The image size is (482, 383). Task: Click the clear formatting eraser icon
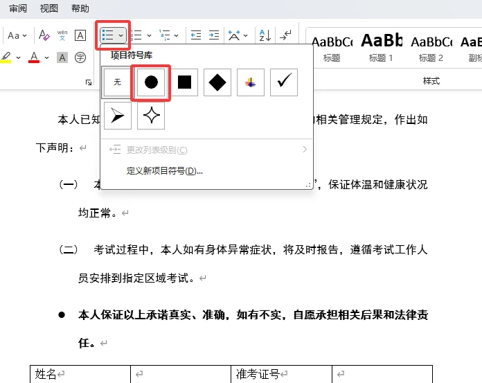(x=44, y=35)
